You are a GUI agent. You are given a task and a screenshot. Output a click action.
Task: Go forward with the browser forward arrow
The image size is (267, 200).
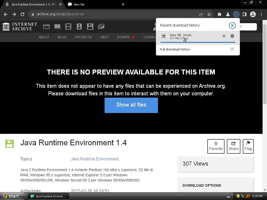(x=14, y=14)
